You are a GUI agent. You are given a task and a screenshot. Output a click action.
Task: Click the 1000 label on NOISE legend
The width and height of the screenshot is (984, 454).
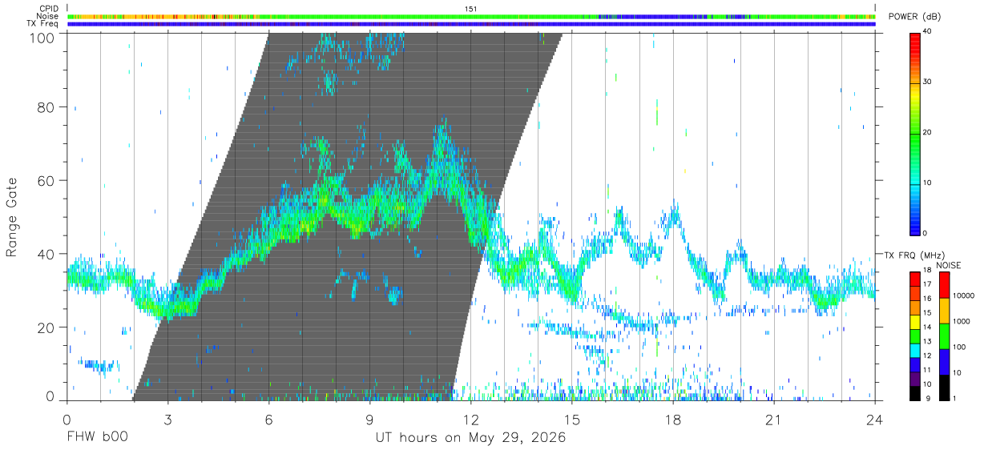(961, 321)
